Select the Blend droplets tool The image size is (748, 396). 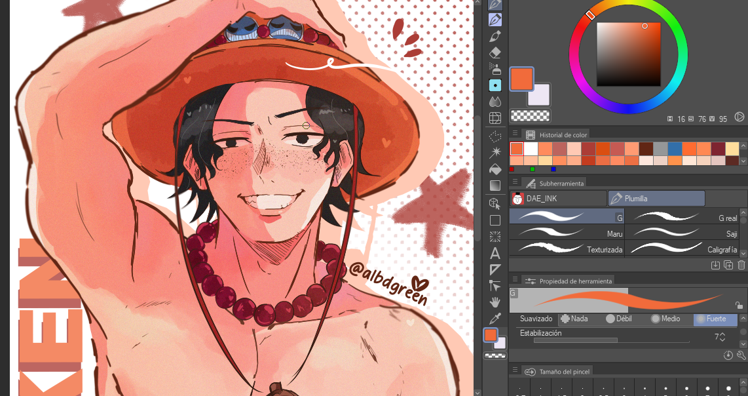[x=495, y=102]
